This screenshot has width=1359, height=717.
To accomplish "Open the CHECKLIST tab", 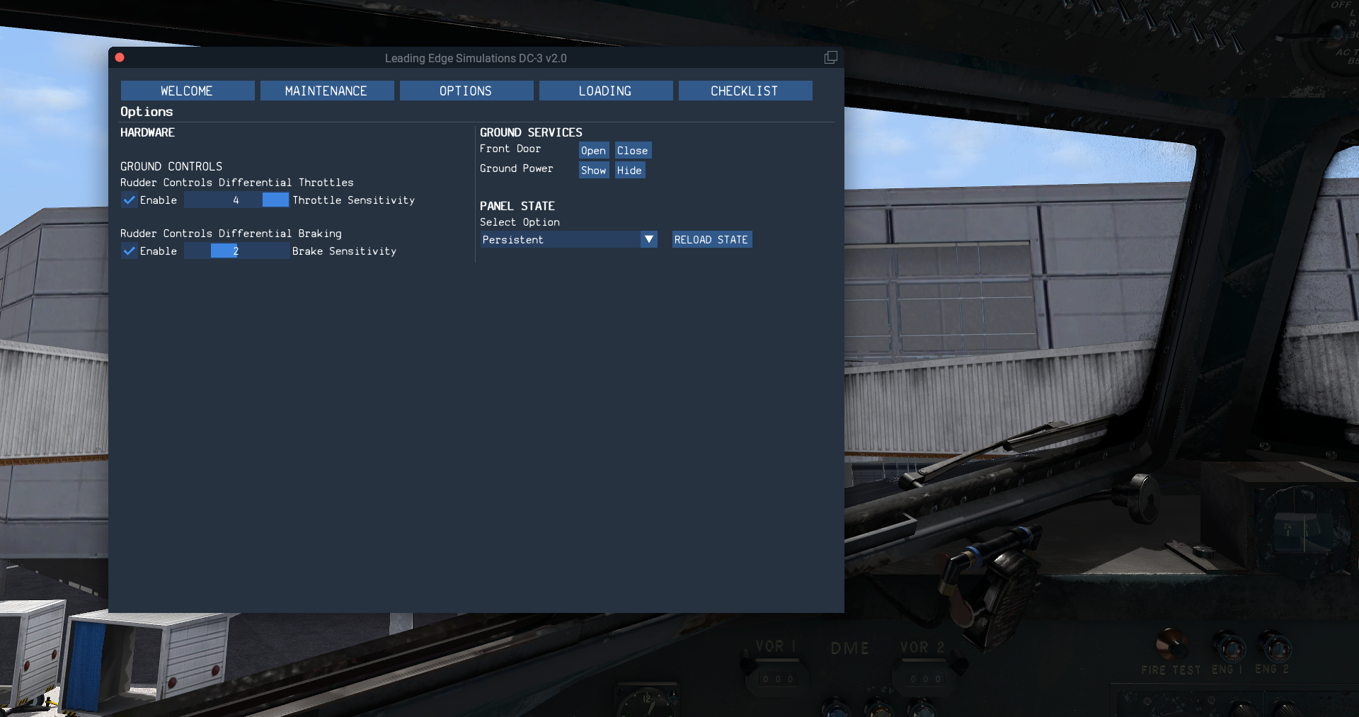I will click(x=745, y=91).
